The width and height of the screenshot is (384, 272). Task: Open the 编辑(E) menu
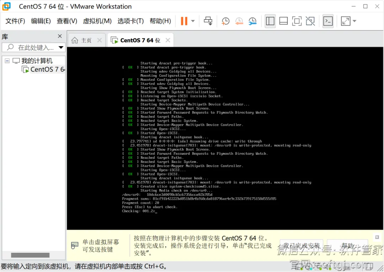click(41, 21)
